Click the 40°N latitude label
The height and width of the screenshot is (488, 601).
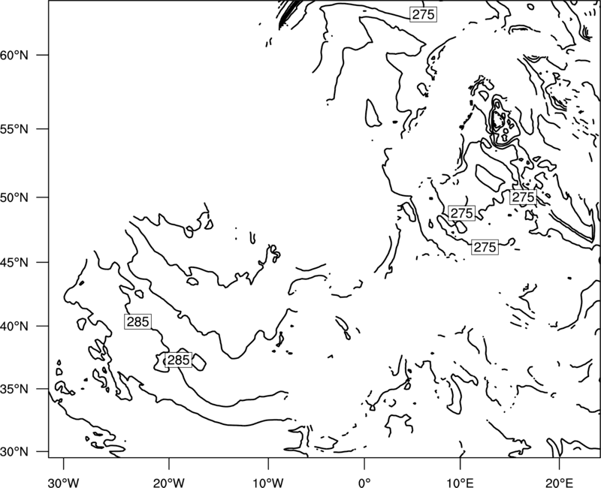[14, 327]
